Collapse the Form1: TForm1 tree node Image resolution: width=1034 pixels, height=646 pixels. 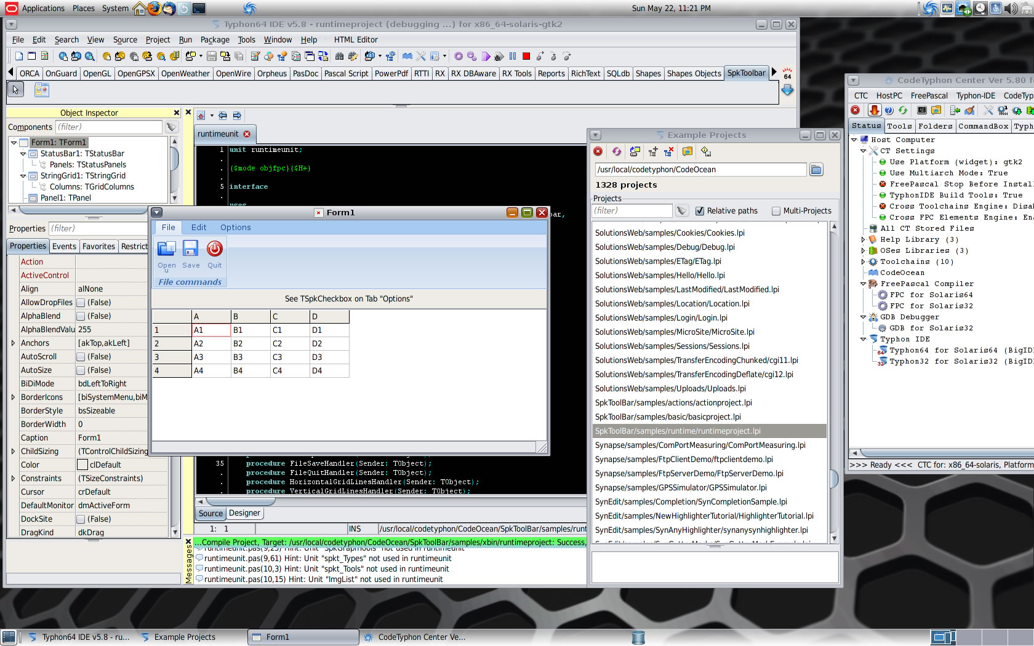click(x=14, y=143)
